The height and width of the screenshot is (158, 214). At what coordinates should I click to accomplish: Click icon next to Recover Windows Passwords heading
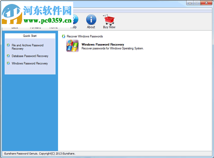[x=63, y=36]
